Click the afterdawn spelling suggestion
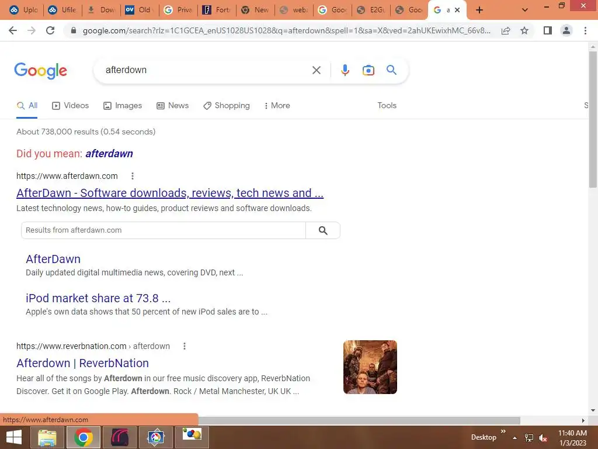The width and height of the screenshot is (598, 449). (x=109, y=154)
